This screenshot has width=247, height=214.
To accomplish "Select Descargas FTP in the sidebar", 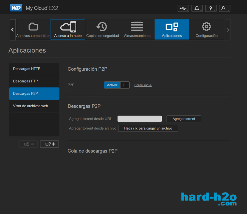I will click(34, 81).
